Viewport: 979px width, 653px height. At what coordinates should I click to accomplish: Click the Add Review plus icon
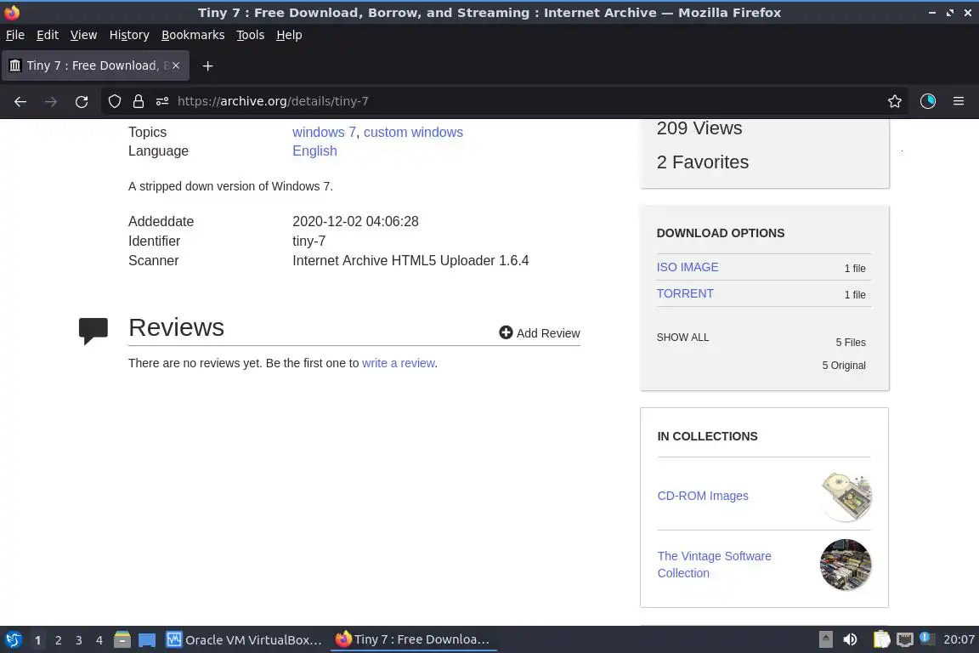(506, 333)
